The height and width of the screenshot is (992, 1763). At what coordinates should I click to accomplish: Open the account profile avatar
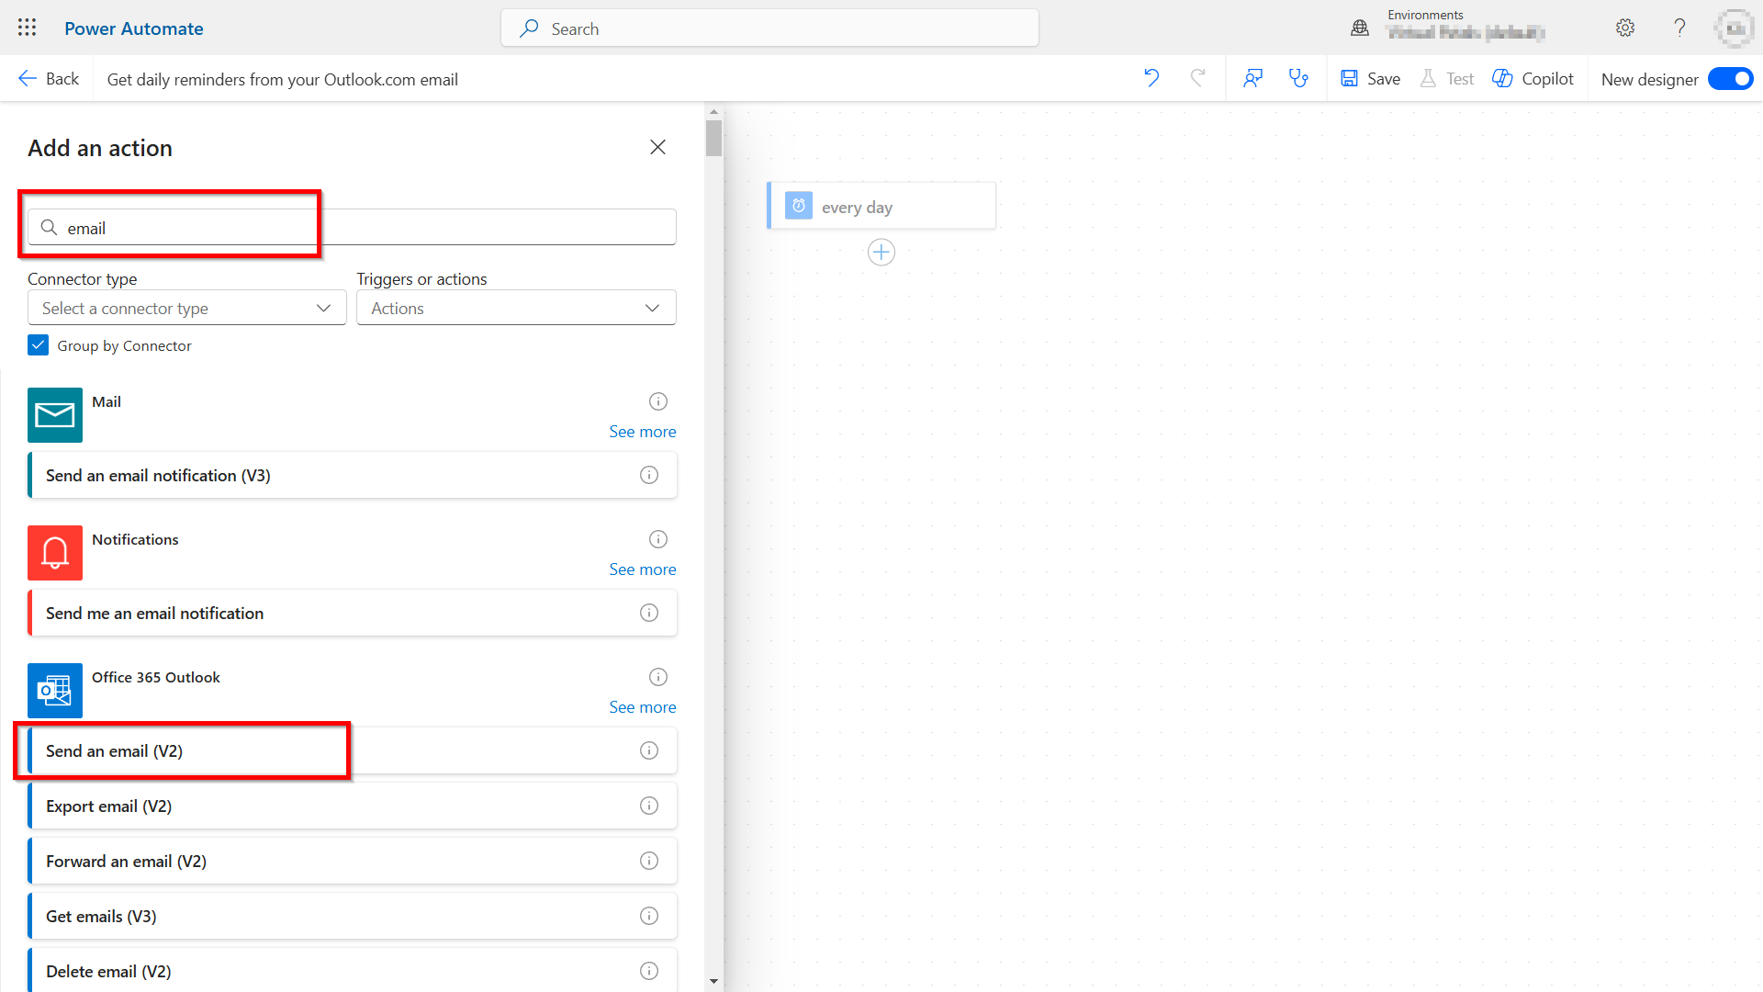[1735, 28]
